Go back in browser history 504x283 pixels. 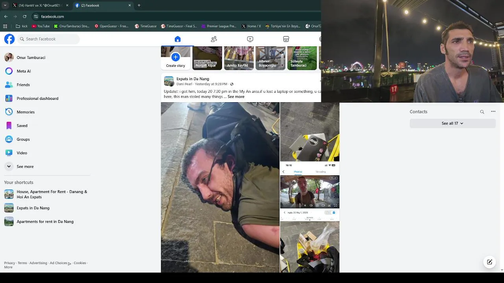(6, 17)
